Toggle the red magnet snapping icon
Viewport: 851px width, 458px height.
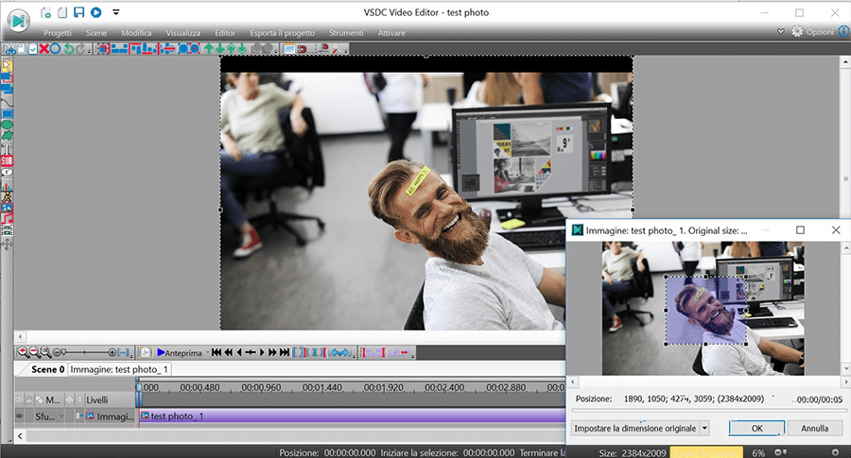point(302,49)
